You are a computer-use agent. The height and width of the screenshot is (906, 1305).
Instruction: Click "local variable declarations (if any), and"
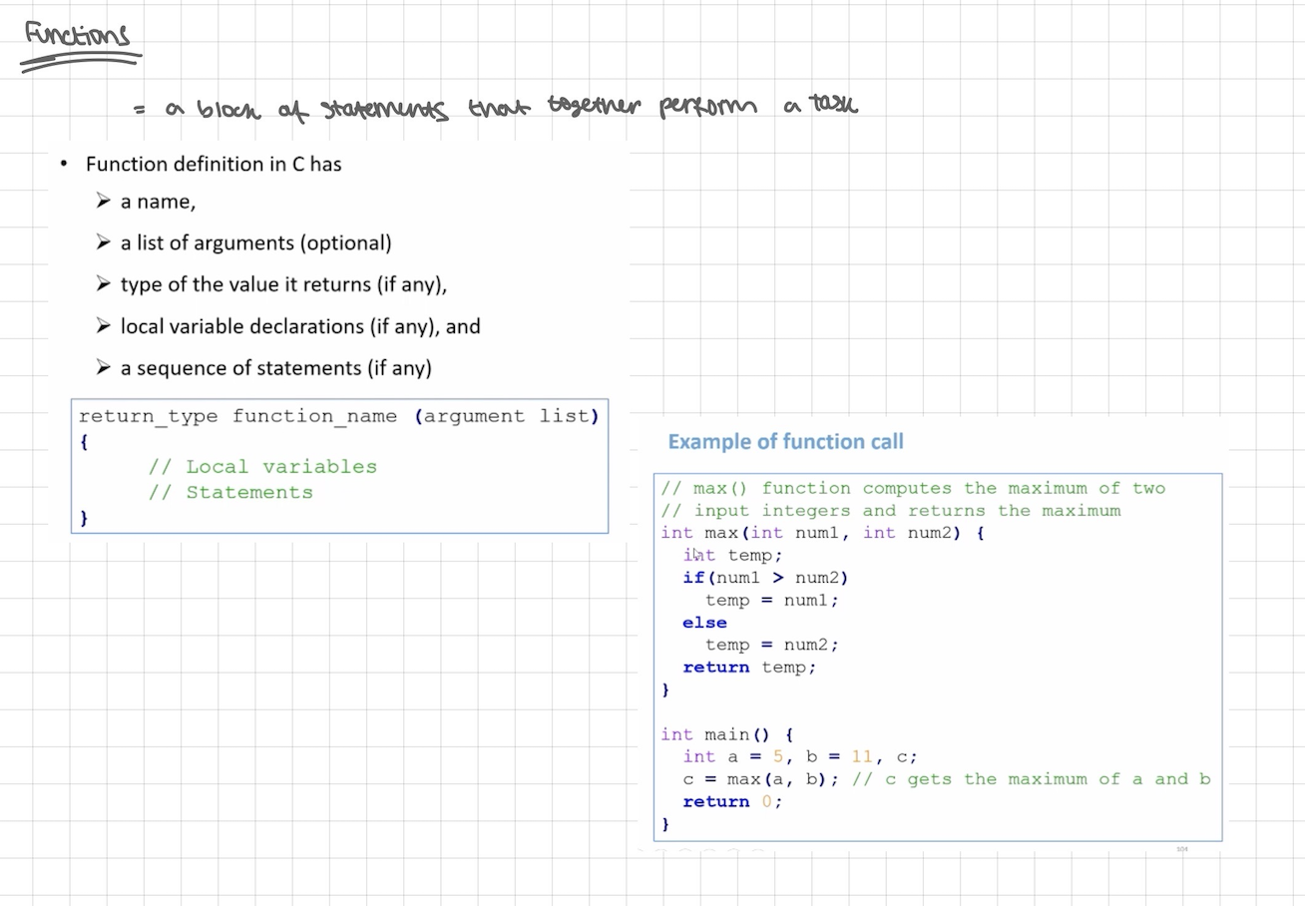[300, 326]
